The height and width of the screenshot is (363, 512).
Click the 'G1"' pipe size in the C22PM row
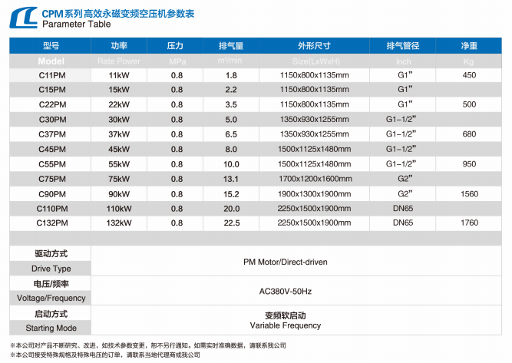tap(405, 104)
